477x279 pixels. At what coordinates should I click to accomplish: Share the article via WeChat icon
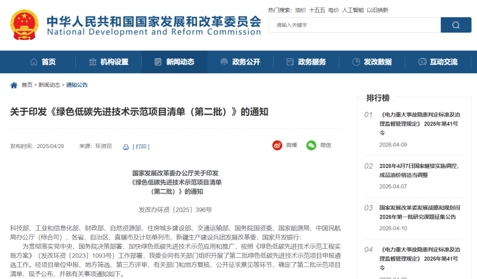pos(311,145)
